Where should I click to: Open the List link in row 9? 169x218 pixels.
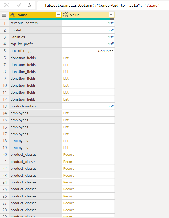pyautogui.click(x=66, y=79)
